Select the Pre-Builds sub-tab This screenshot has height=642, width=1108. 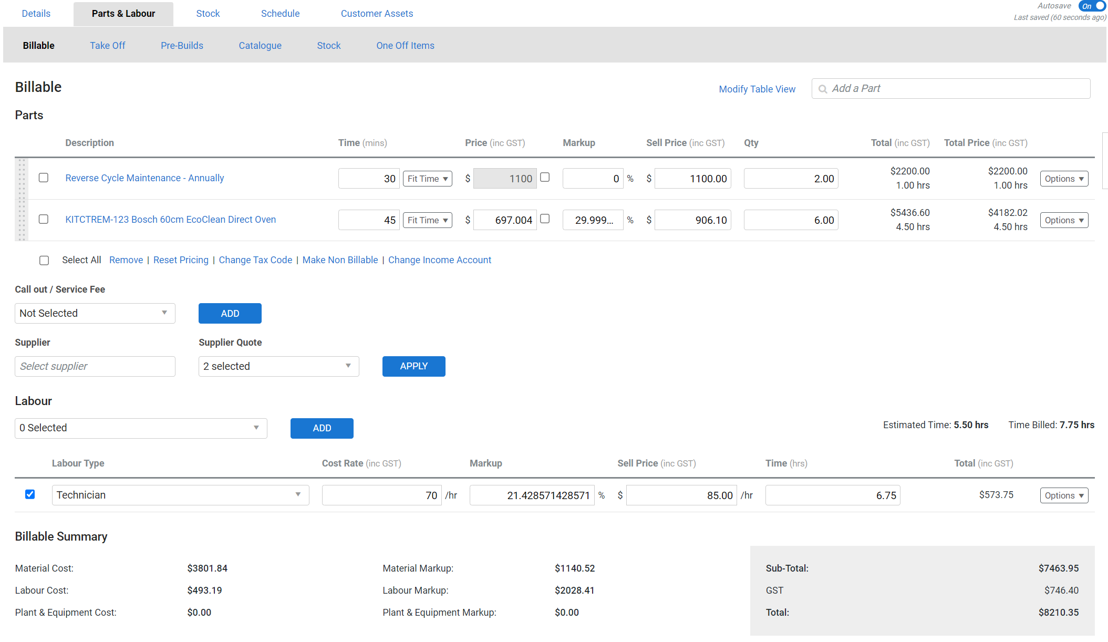(182, 46)
